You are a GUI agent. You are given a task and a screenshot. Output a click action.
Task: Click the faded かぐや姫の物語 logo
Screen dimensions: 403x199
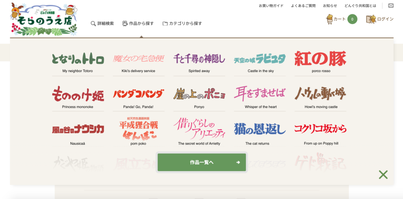tap(78, 163)
